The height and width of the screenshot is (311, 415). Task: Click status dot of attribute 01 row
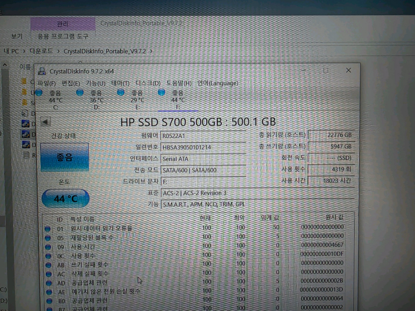point(48,229)
